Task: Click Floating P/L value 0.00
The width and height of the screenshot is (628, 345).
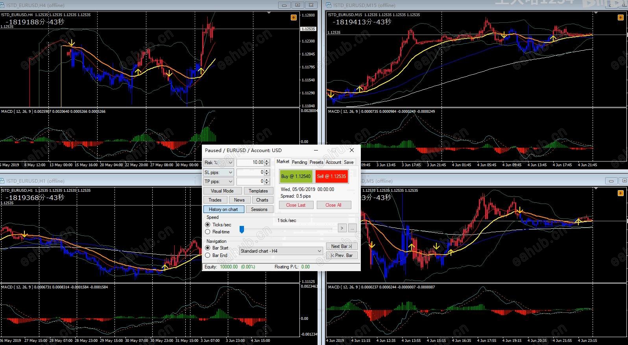Action: click(305, 267)
